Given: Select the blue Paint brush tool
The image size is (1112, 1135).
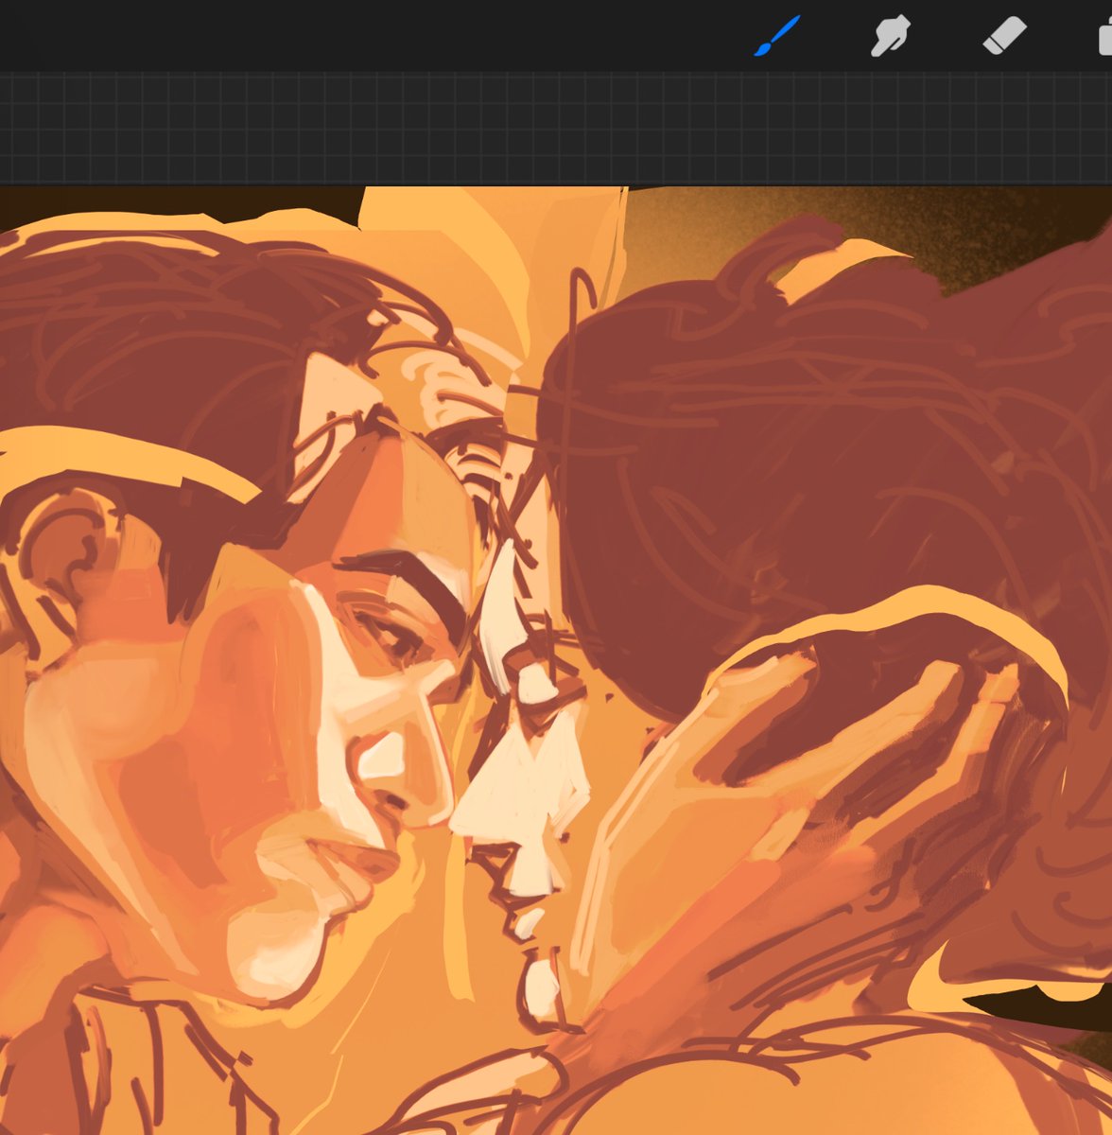Looking at the screenshot, I should pyautogui.click(x=777, y=37).
